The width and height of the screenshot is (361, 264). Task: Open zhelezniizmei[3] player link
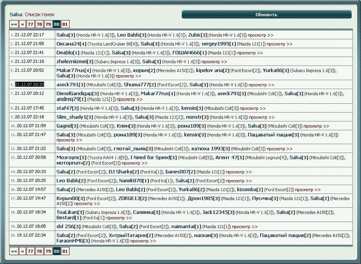coord(75,62)
